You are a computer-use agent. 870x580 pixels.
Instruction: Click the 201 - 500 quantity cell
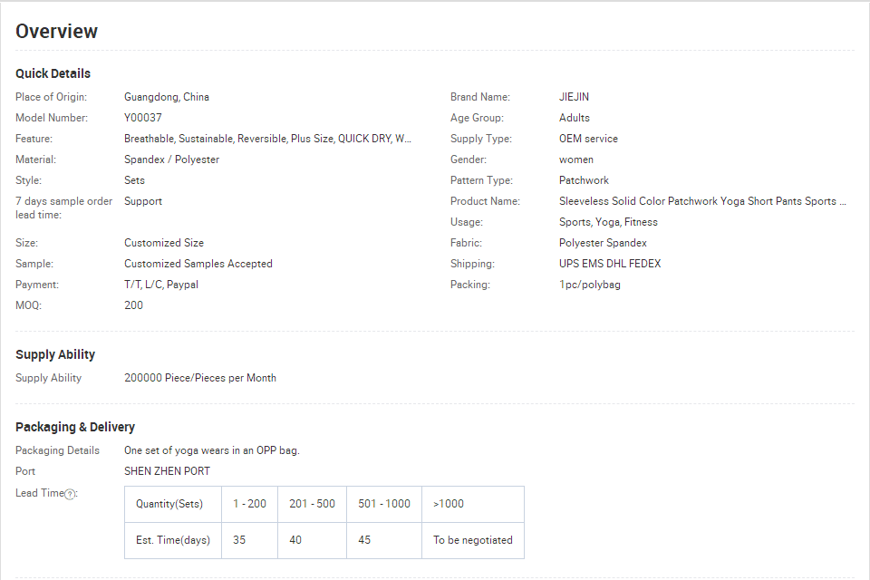click(x=313, y=504)
